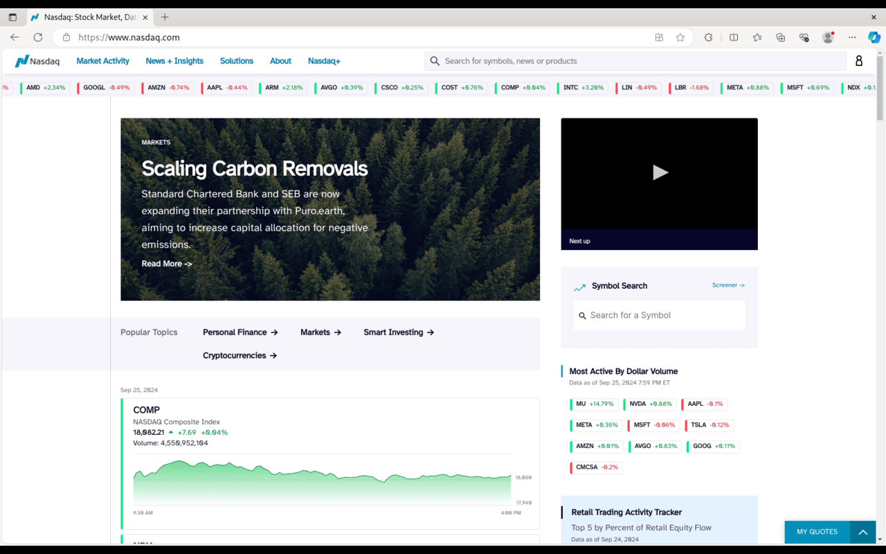Click ARM ticker chip
The width and height of the screenshot is (886, 554).
click(284, 88)
